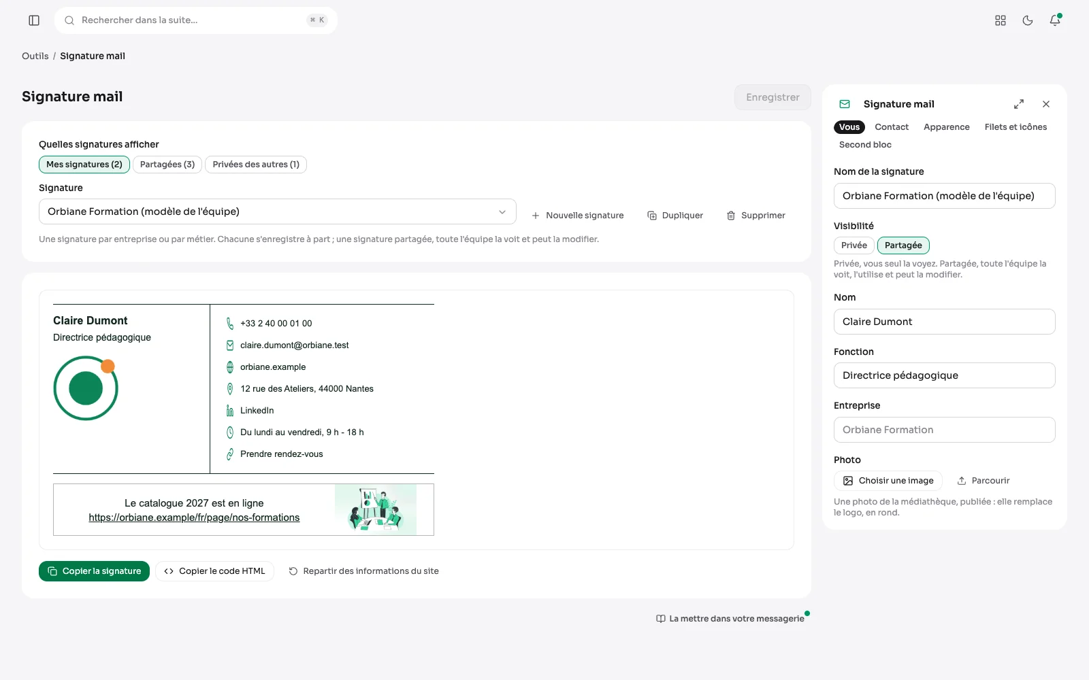
Task: Click the Rechercher dans la suite search field
Action: pyautogui.click(x=196, y=20)
